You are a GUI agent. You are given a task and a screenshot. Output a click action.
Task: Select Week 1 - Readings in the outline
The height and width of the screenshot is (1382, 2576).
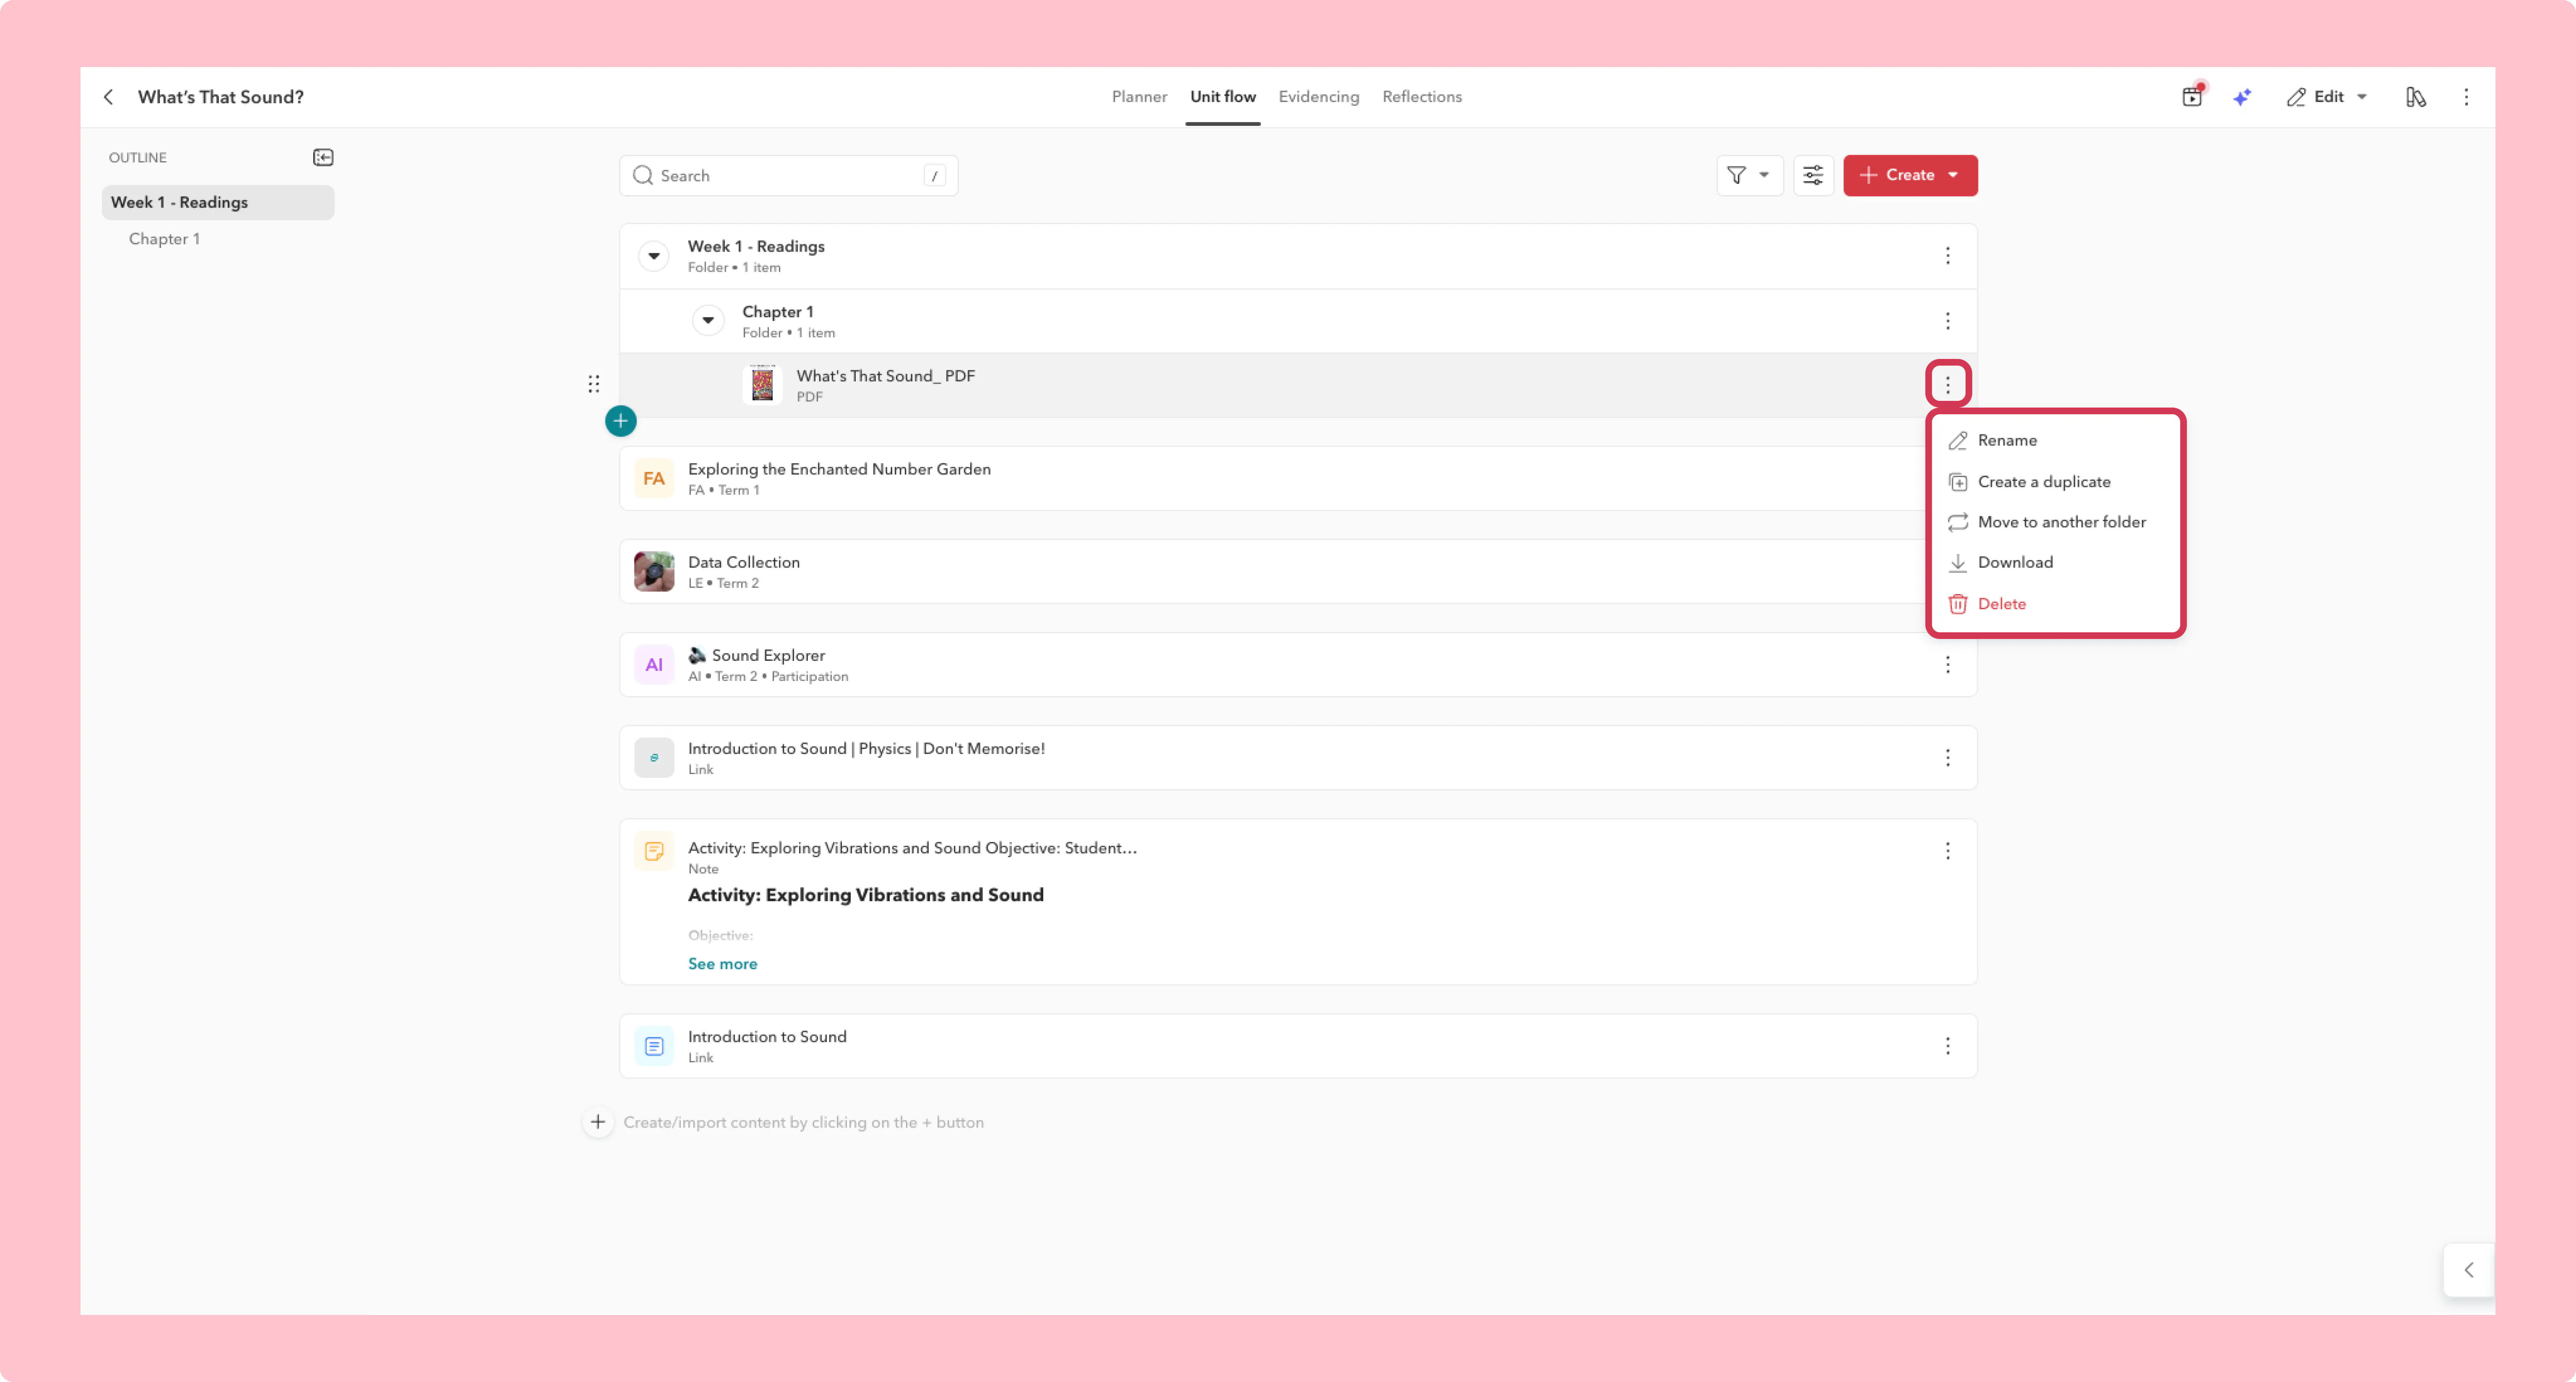[x=218, y=202]
